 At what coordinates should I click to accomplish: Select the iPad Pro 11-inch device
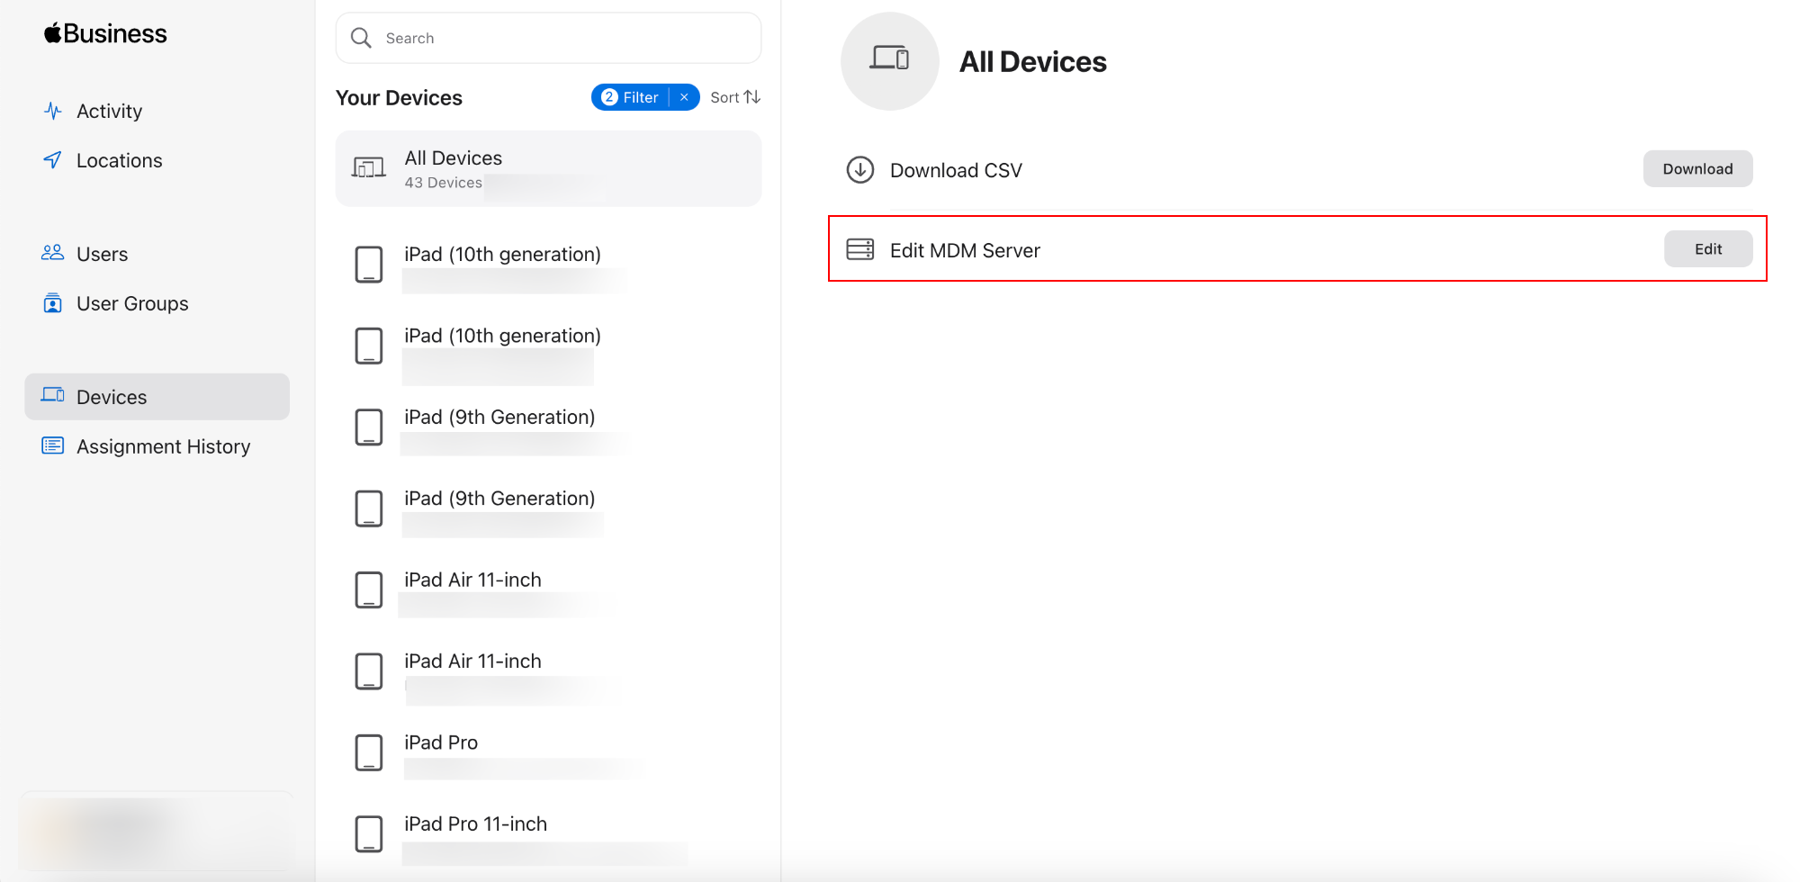coord(475,824)
